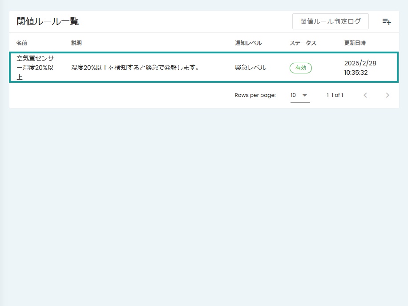Click the dropdown arrow next to 10

point(305,95)
